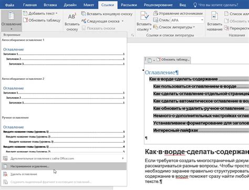Click the lightbulb icon beside the search field
249x190 pixels.
coord(195,5)
